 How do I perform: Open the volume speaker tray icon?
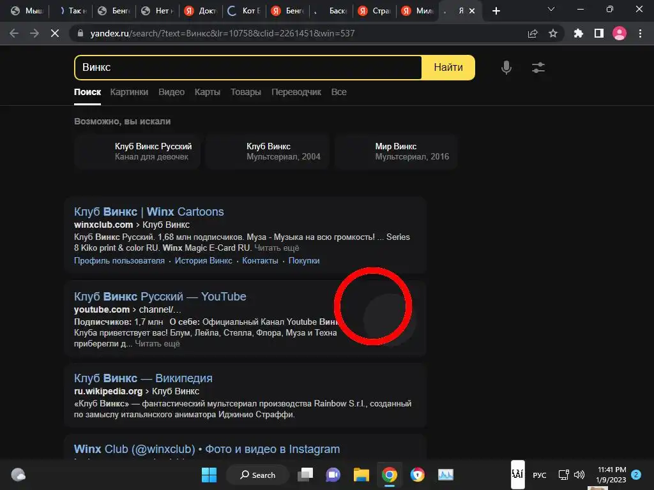[579, 475]
